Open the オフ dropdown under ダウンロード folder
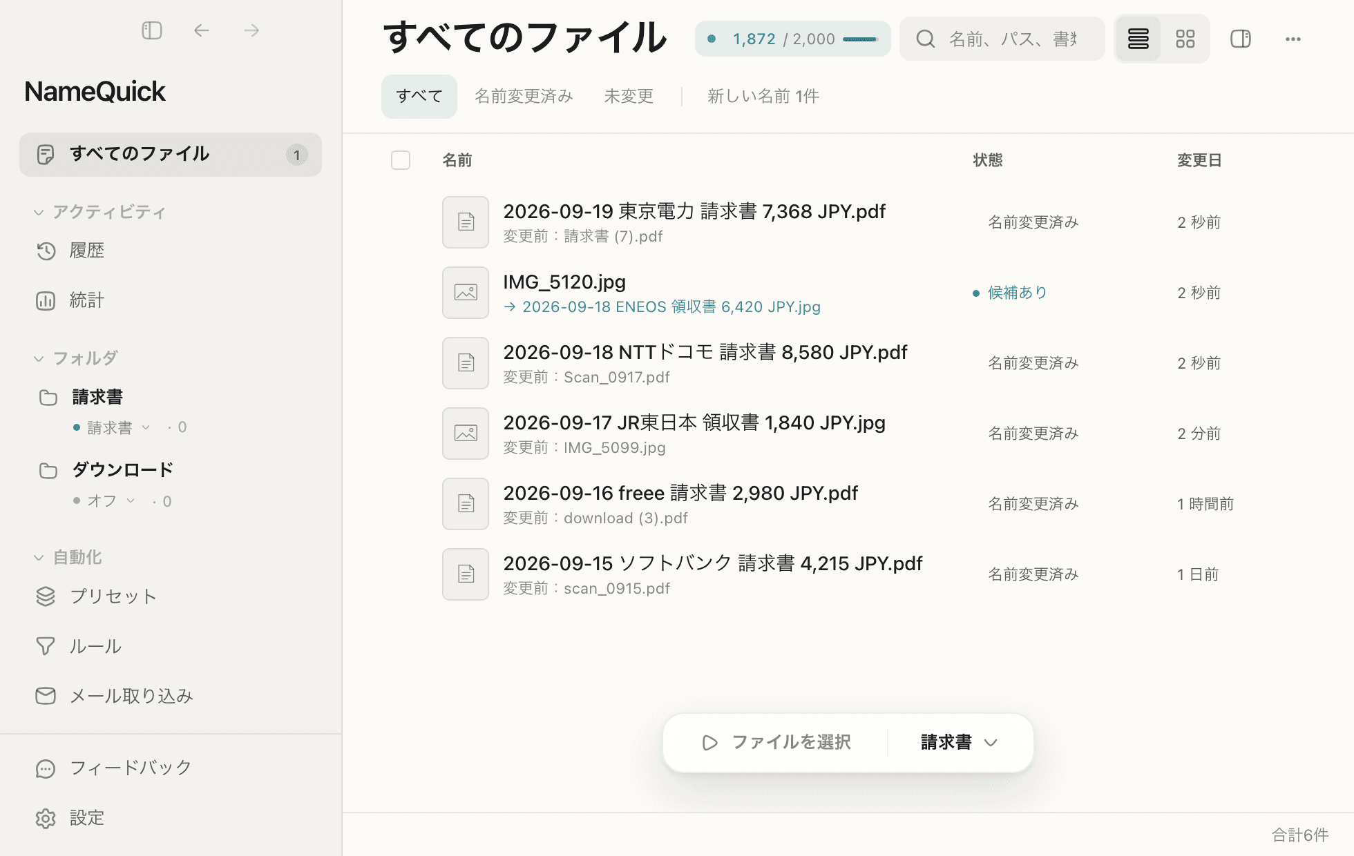 coord(105,500)
